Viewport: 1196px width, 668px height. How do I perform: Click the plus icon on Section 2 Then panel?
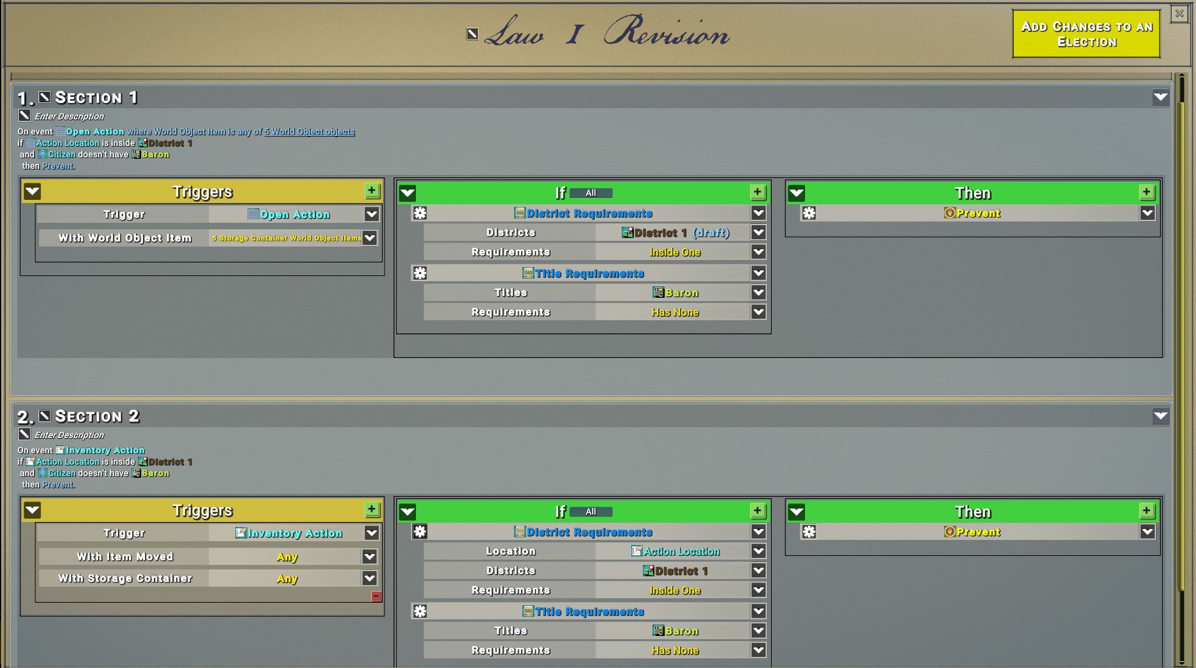click(1147, 510)
